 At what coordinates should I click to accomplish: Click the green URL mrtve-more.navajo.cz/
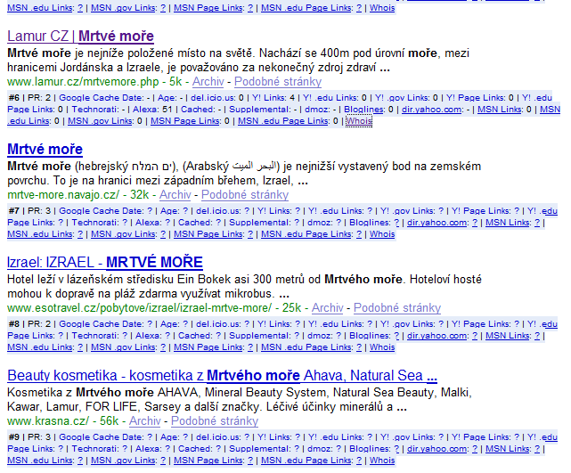[x=63, y=195]
